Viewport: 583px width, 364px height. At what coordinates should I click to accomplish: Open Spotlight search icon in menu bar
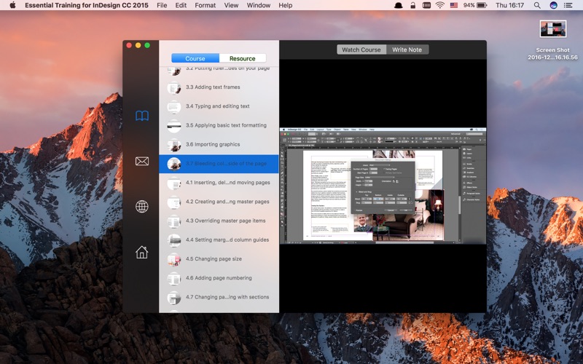(537, 5)
